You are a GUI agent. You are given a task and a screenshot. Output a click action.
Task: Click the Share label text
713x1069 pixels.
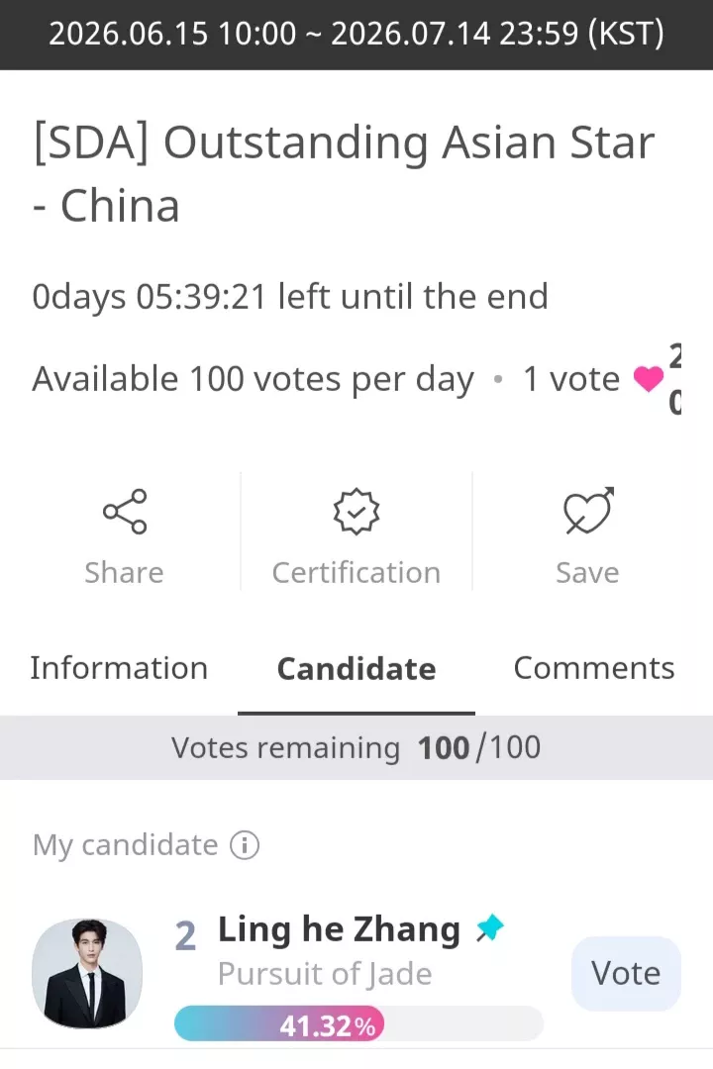coord(124,573)
